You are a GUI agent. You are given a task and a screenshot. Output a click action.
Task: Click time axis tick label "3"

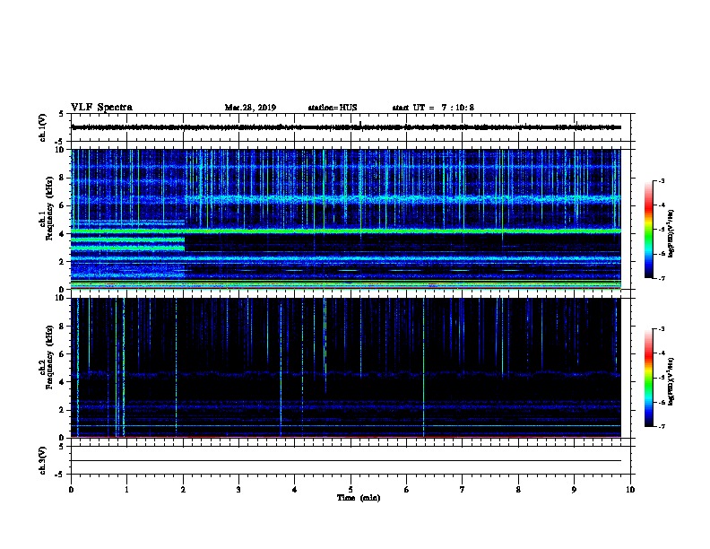(x=238, y=490)
